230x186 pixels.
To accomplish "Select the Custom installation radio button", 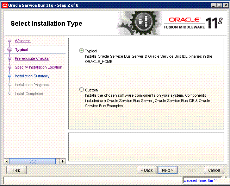I will click(81, 90).
